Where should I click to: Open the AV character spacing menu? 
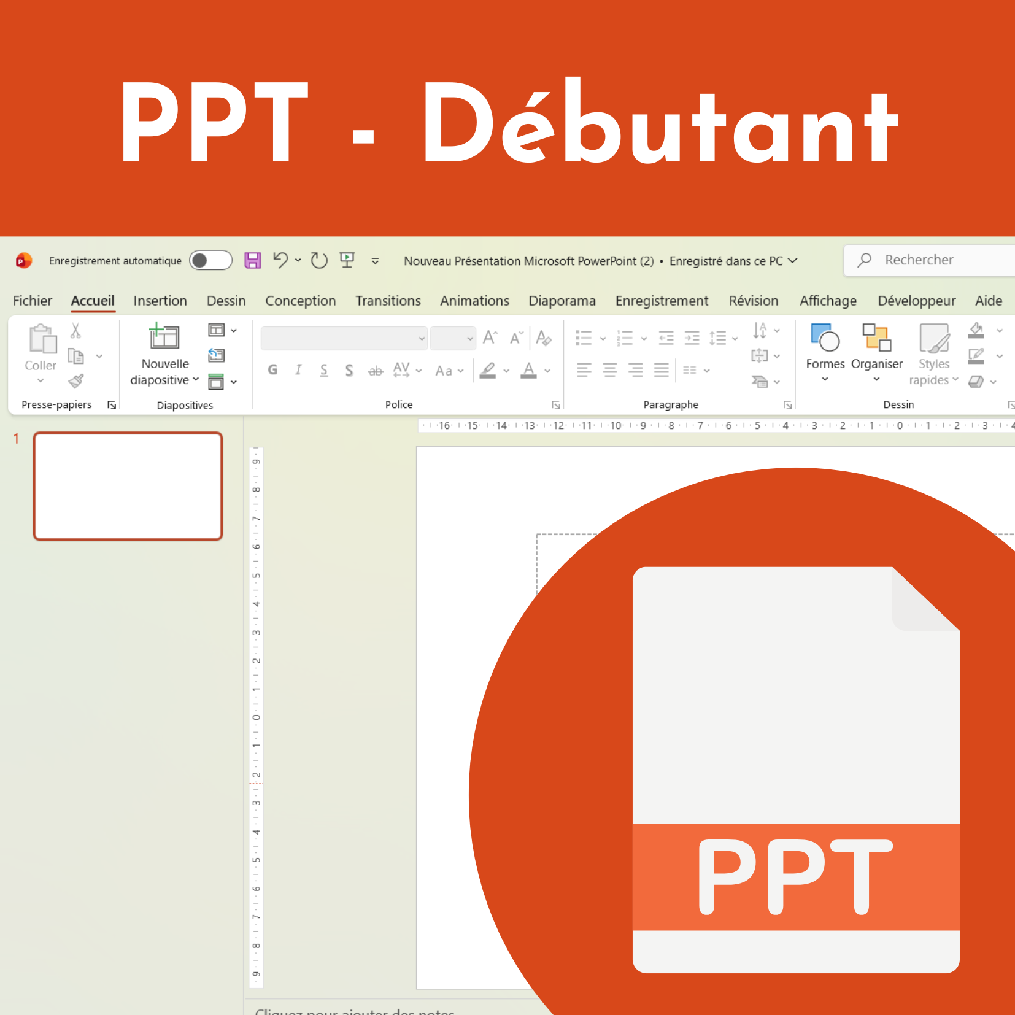pyautogui.click(x=407, y=370)
